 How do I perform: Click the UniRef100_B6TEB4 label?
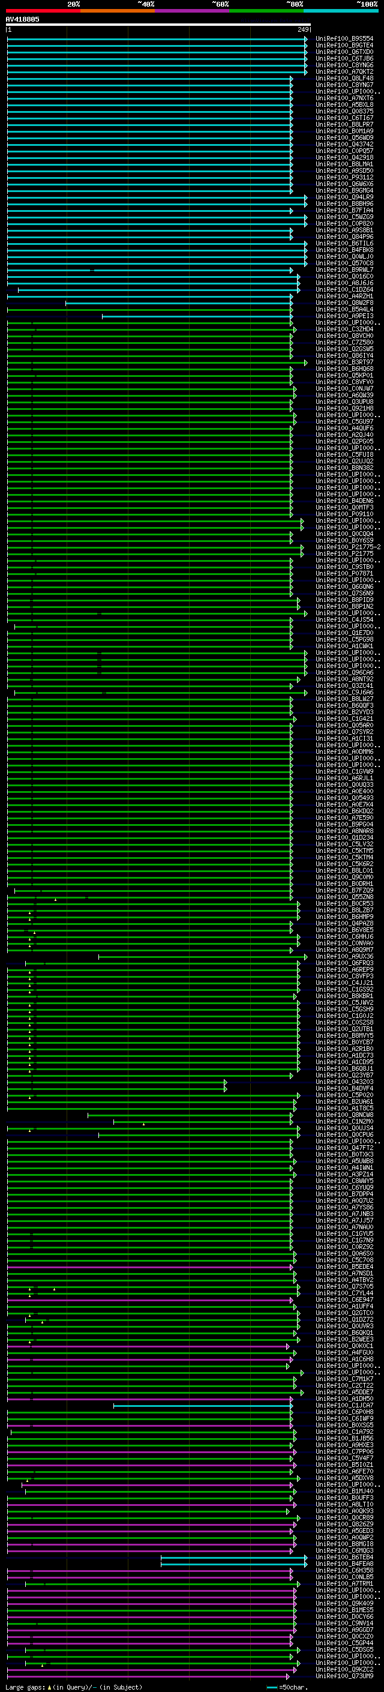tap(344, 1558)
